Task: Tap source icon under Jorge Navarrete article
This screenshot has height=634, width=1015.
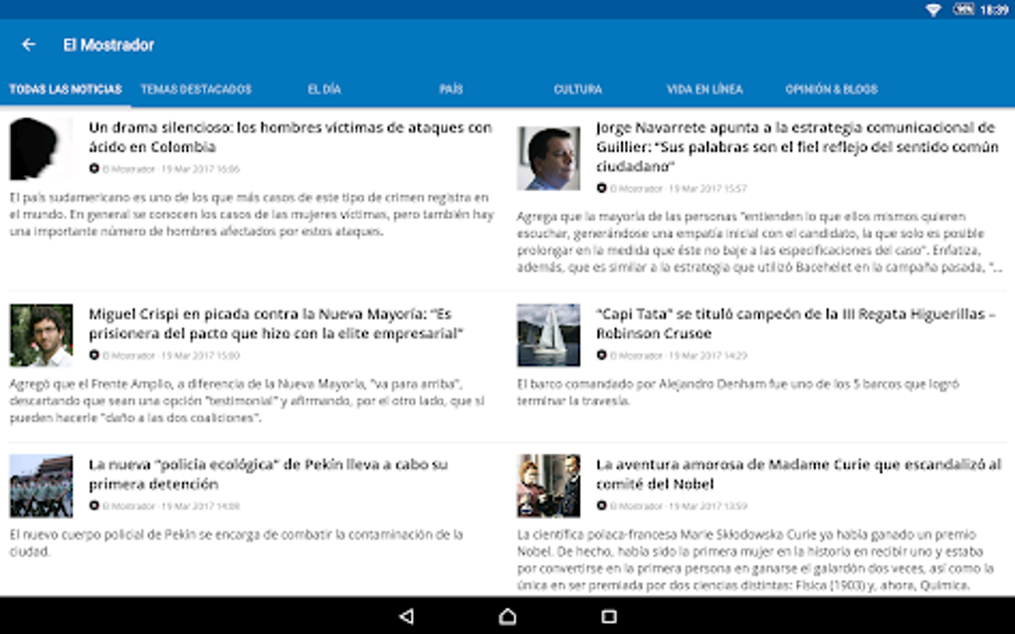Action: (601, 188)
